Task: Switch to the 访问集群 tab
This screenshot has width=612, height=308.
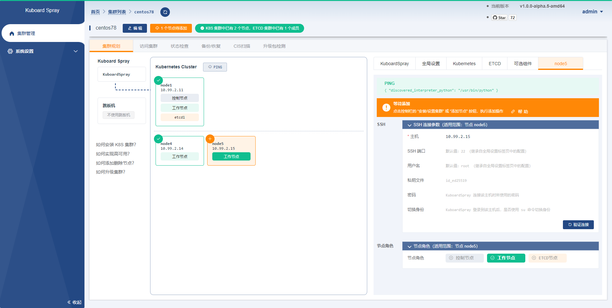Action: [x=149, y=46]
